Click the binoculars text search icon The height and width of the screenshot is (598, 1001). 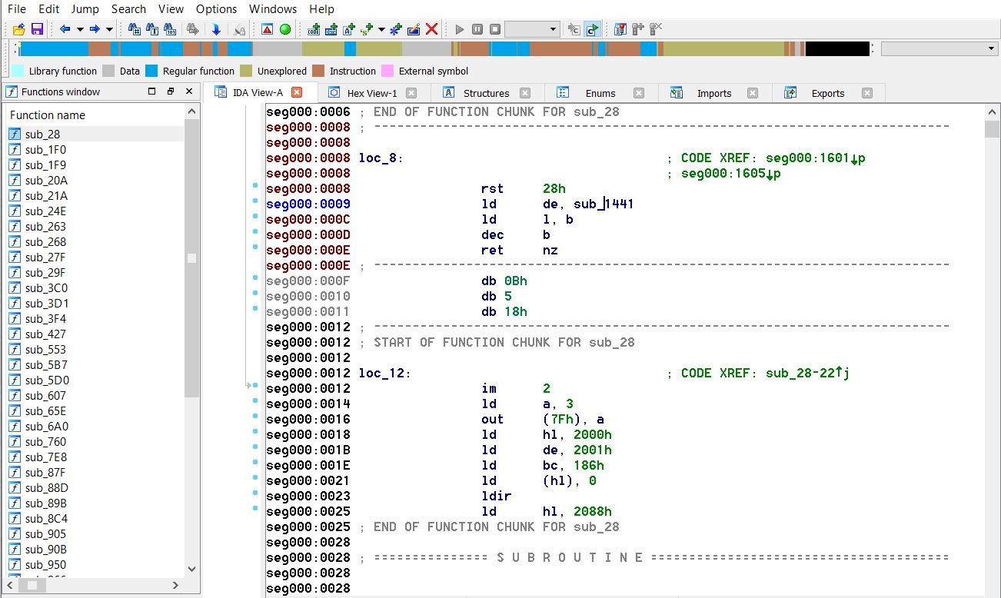pyautogui.click(x=152, y=29)
